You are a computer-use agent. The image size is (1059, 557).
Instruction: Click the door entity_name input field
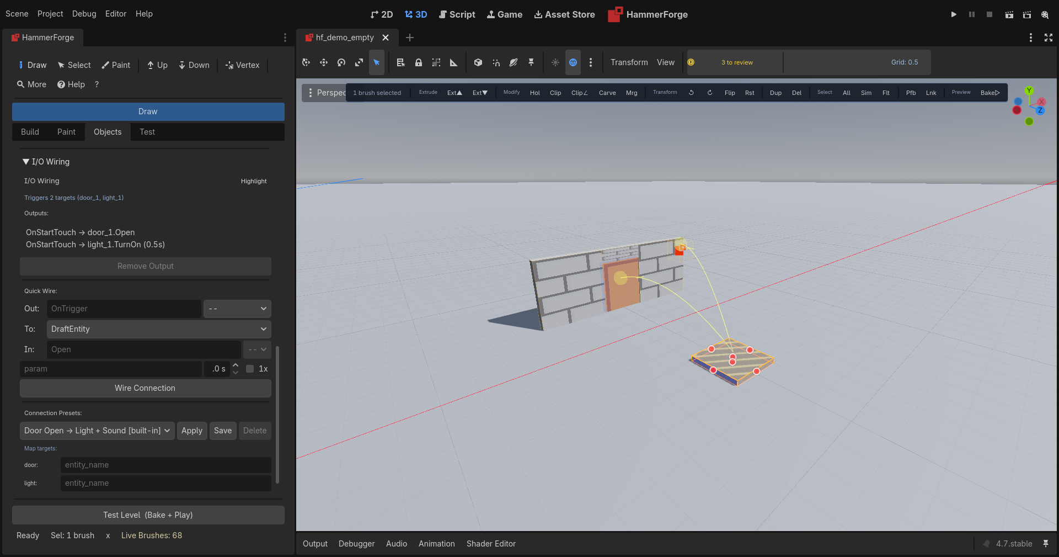click(x=166, y=465)
